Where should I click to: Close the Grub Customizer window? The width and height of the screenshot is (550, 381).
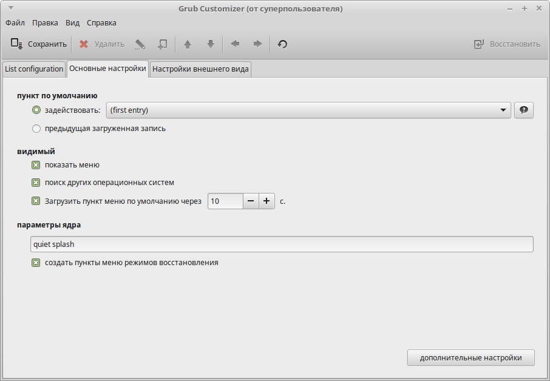click(x=539, y=8)
